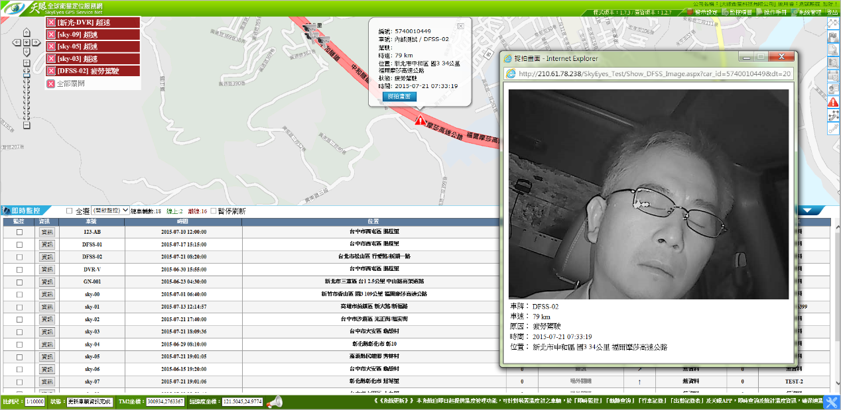Click the calendar search icon in right toolbar
Viewport: 841px width, 410px height.
tap(834, 76)
